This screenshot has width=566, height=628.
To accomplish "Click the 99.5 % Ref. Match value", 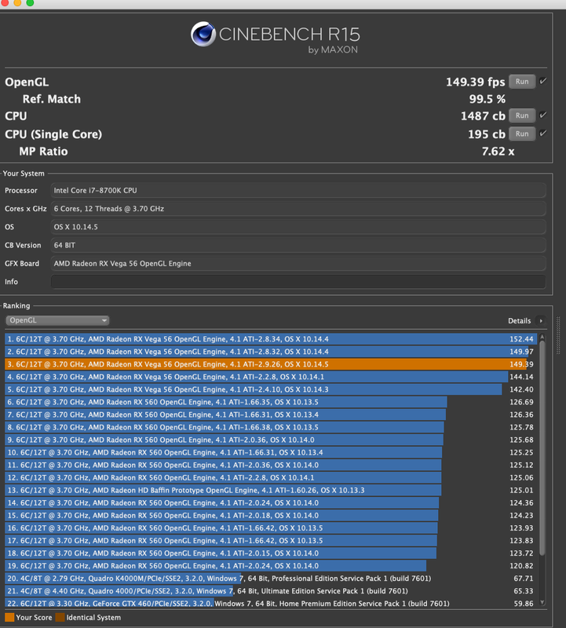I will (487, 99).
